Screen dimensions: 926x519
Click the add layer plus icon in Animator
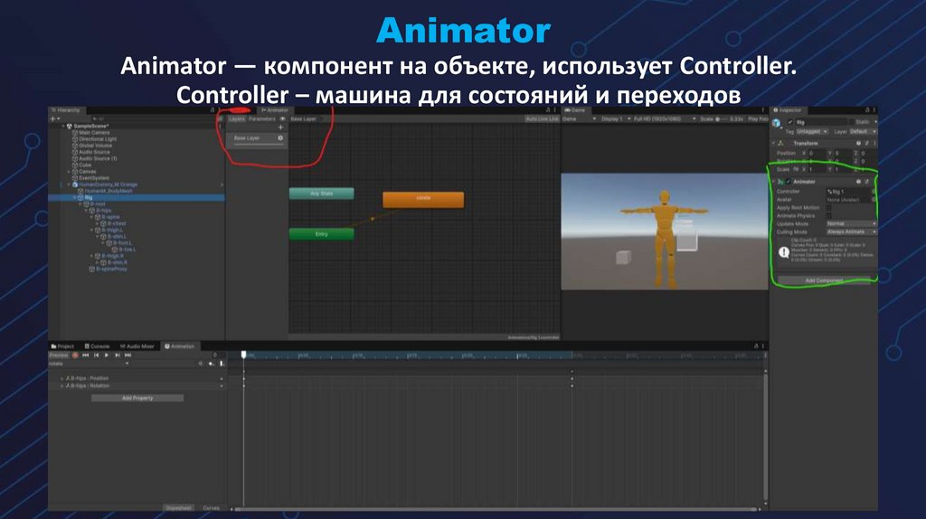click(x=280, y=127)
